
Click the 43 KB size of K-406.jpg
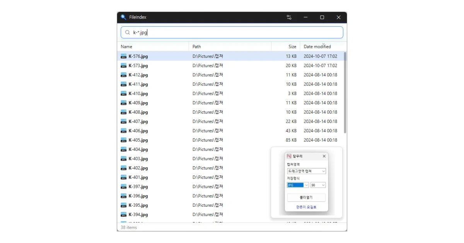click(291, 131)
